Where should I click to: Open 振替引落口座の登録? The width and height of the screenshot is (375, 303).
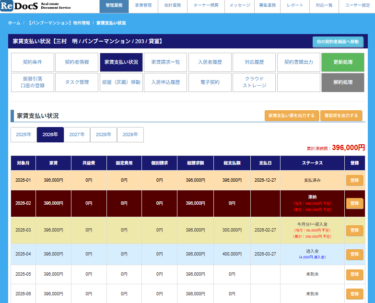tap(32, 82)
